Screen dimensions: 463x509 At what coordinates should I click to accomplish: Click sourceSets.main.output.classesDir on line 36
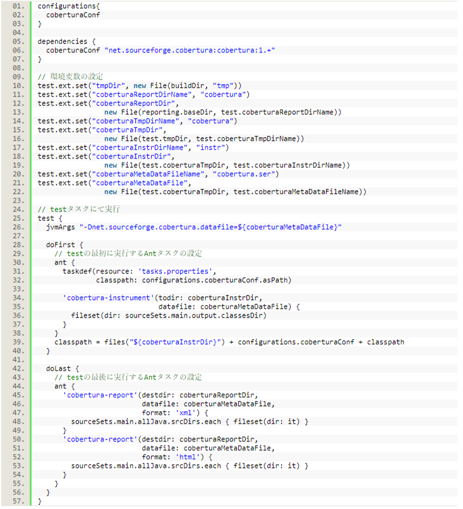tap(194, 316)
